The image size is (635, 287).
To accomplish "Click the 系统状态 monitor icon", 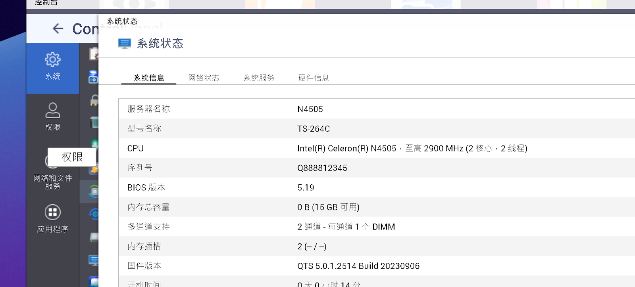I will 125,44.
